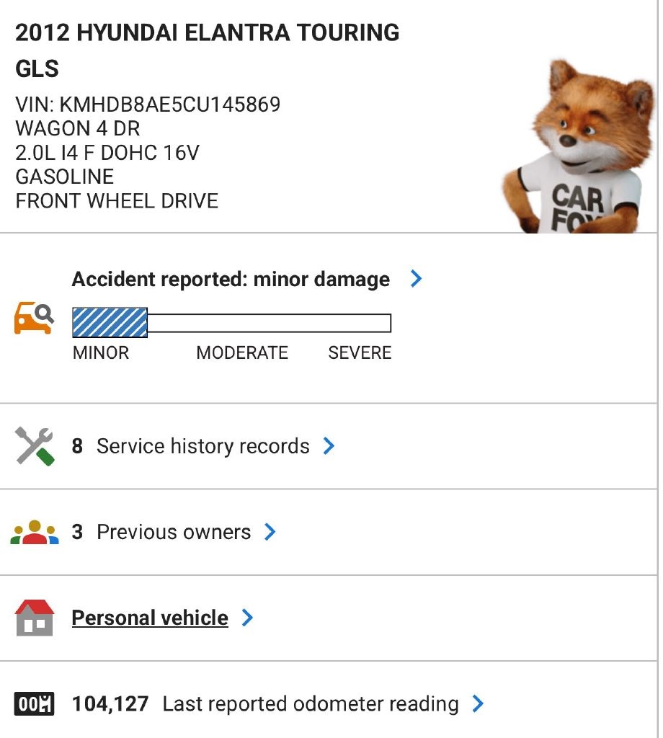Click the orange car accident search icon
Screen dimensions: 663x738
tap(34, 318)
